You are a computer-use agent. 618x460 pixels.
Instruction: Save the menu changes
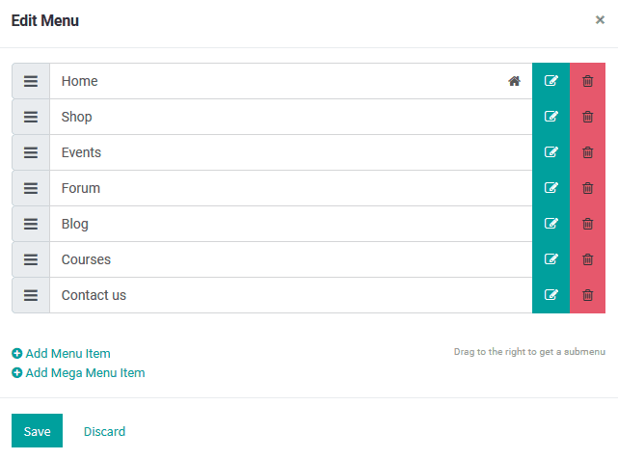pos(37,431)
